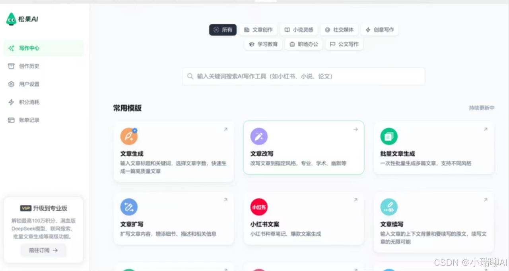Open arrow on 文章生成 card

point(225,129)
